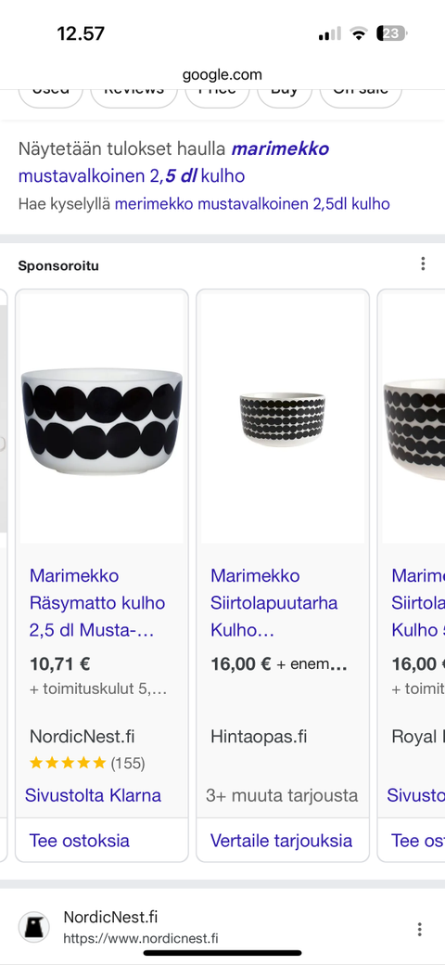Open the Räsymatto bowl product image
Image resolution: width=445 pixels, height=965 pixels.
tap(102, 418)
